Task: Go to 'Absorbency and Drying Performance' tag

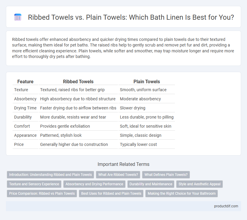Action: (x=94, y=184)
